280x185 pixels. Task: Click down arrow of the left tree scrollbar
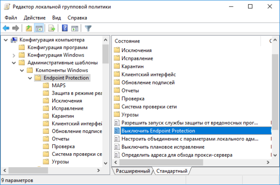coord(105,163)
